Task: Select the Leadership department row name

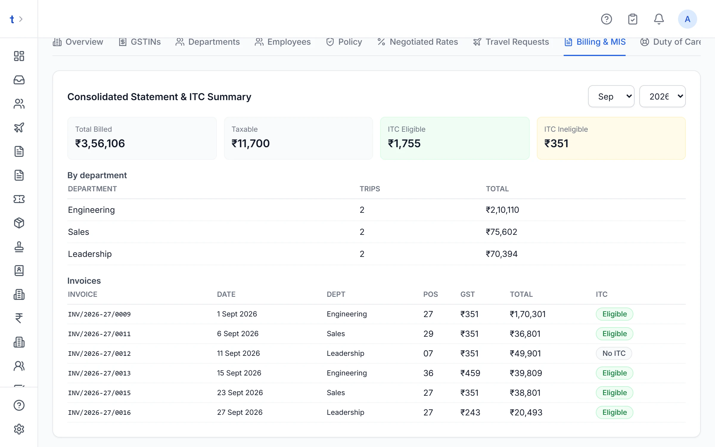Action: (90, 254)
